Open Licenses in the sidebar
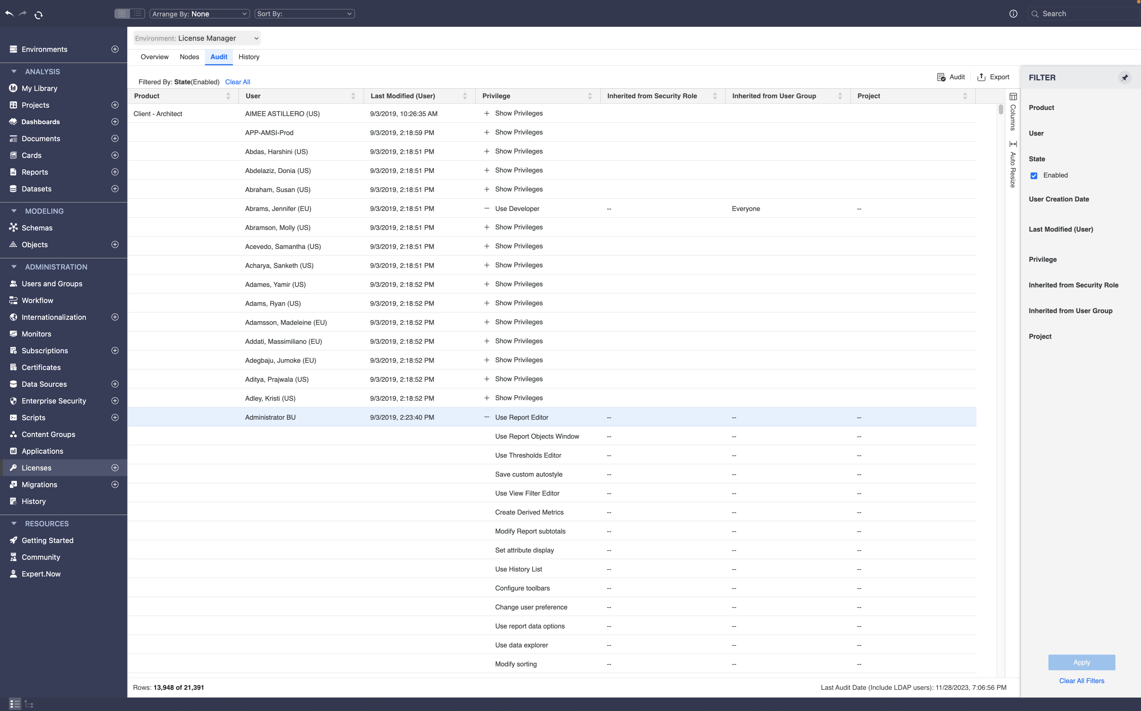Screen dimensions: 1141x711 (x=37, y=468)
